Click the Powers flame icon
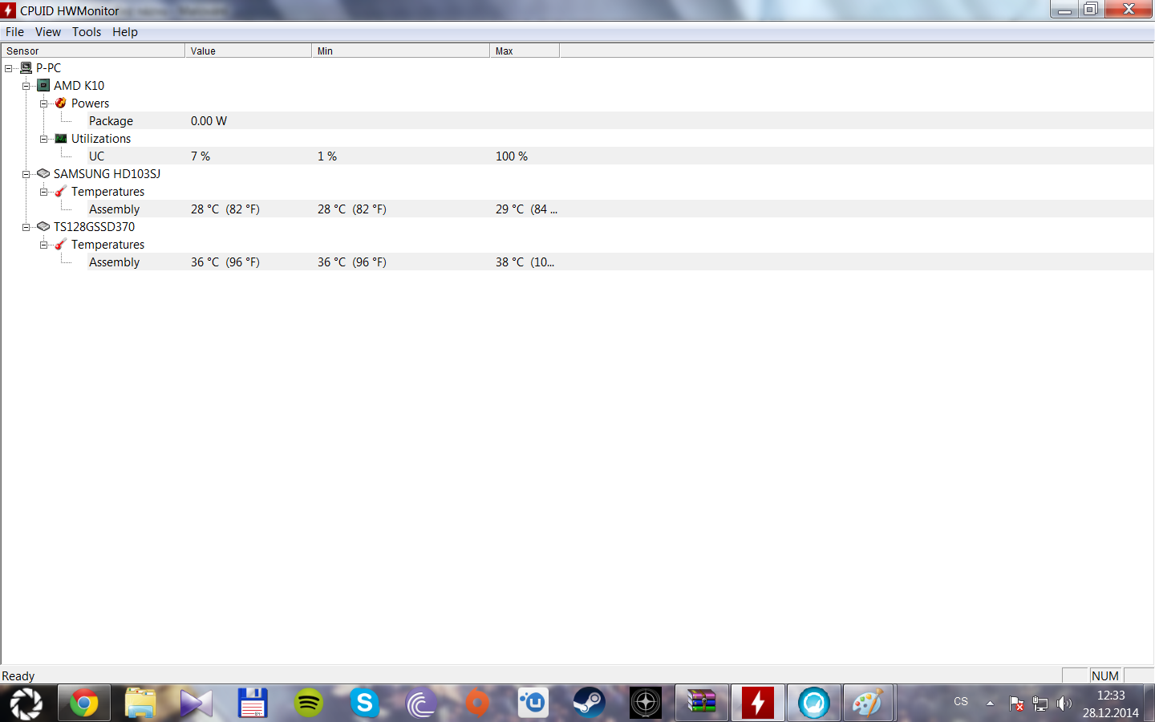 point(61,103)
